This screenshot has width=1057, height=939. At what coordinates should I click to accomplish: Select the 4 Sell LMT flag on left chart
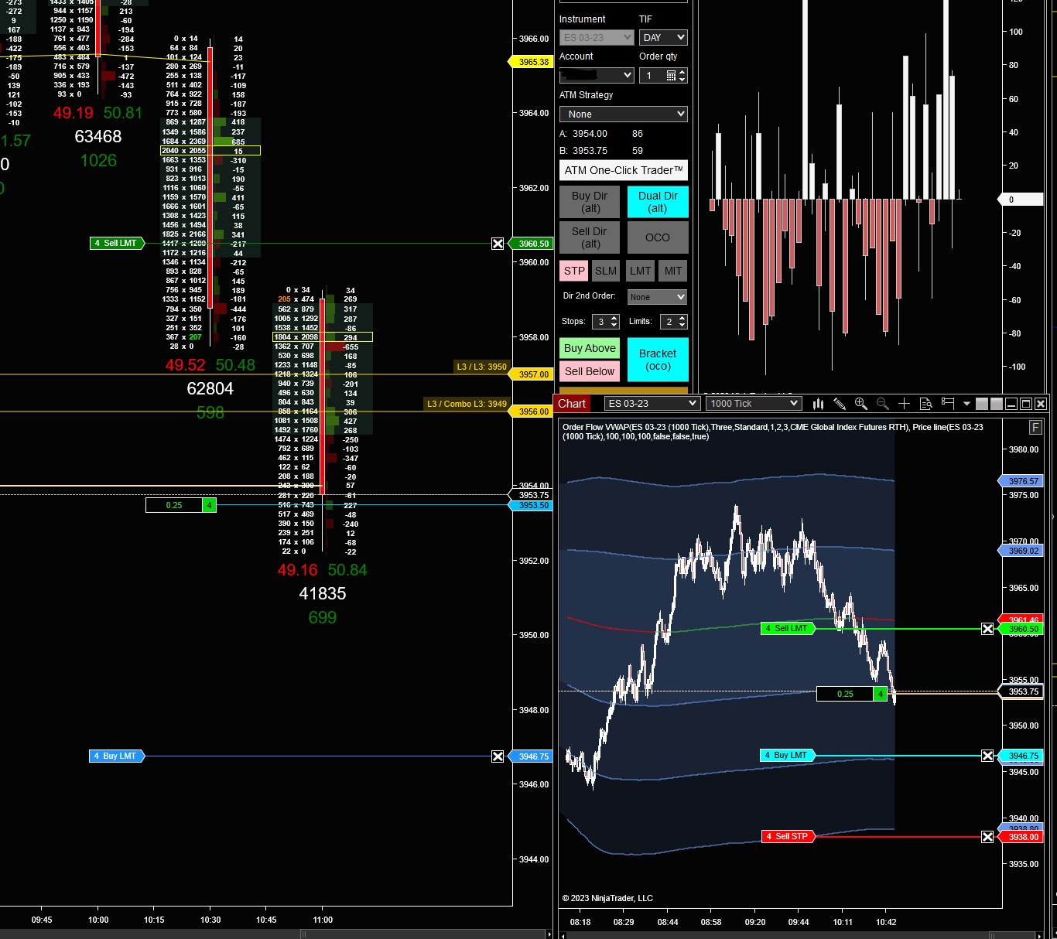117,244
